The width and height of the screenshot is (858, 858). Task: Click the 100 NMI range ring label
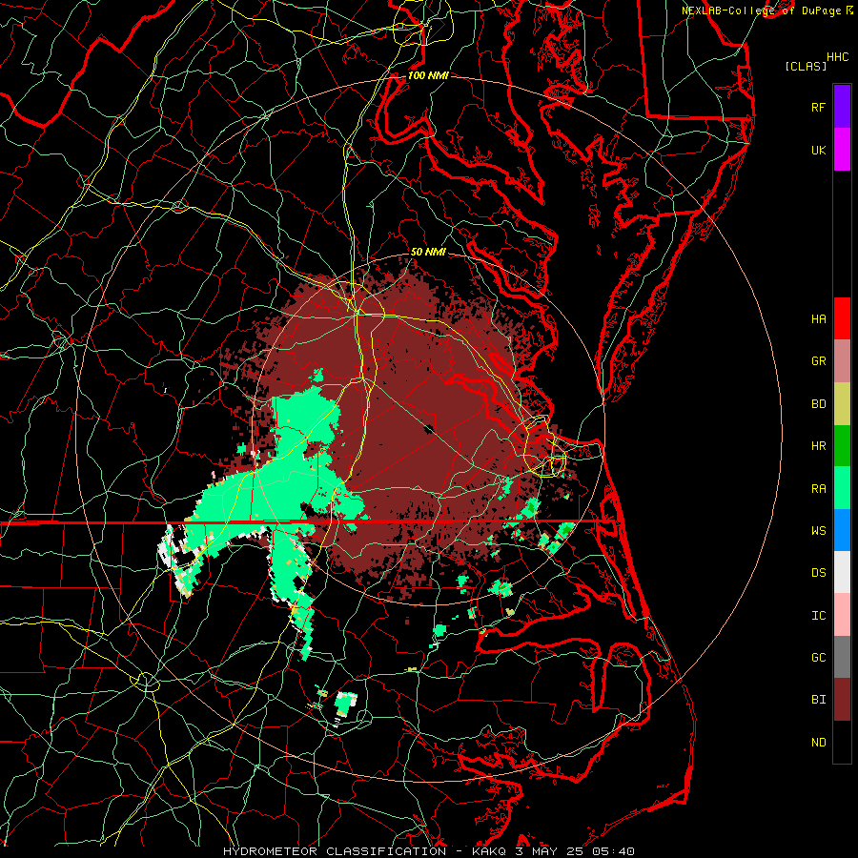coord(428,75)
